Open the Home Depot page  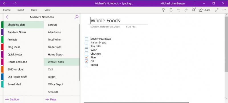coord(62,54)
